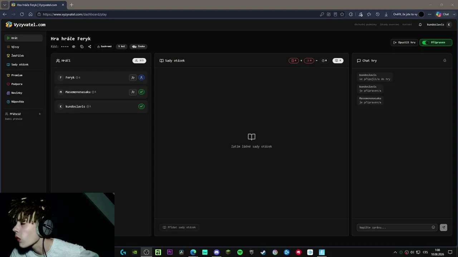
Task: Click the 3/3 players count badge
Action: point(139,61)
